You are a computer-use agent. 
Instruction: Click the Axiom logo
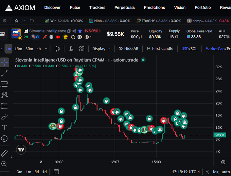pos(20,8)
